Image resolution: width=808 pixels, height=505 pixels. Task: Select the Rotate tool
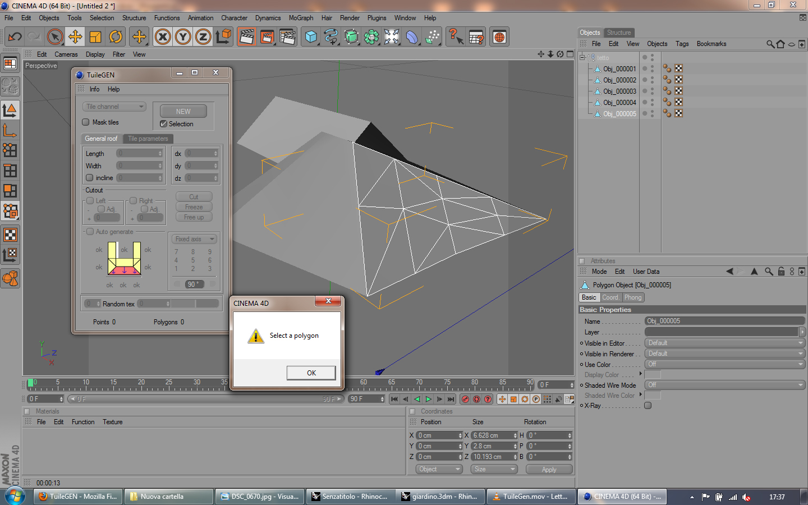(x=116, y=37)
